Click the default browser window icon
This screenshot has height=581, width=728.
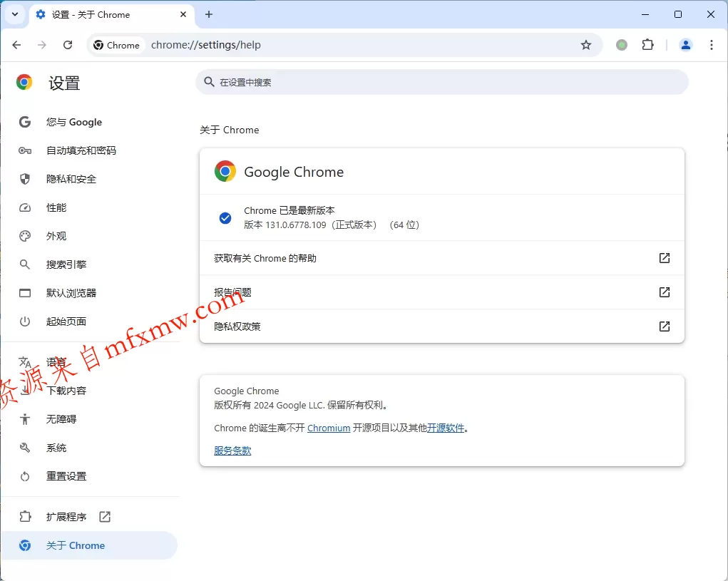pos(25,293)
